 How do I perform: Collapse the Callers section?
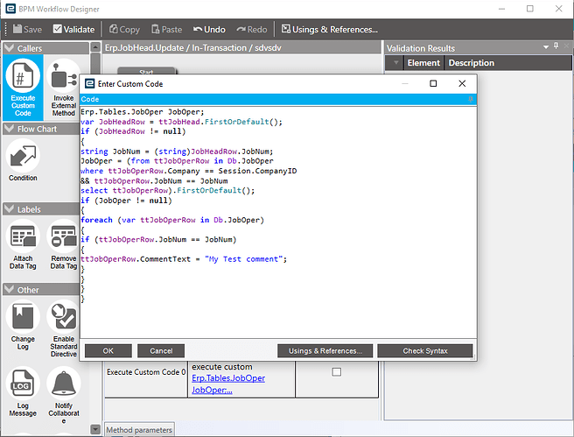point(9,48)
